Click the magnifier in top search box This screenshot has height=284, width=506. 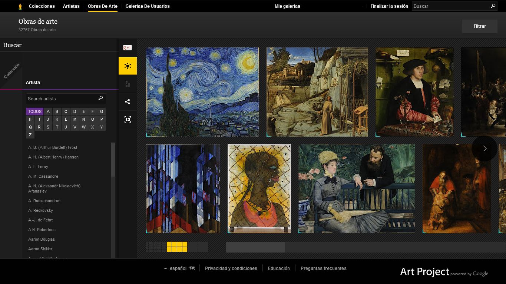click(493, 6)
